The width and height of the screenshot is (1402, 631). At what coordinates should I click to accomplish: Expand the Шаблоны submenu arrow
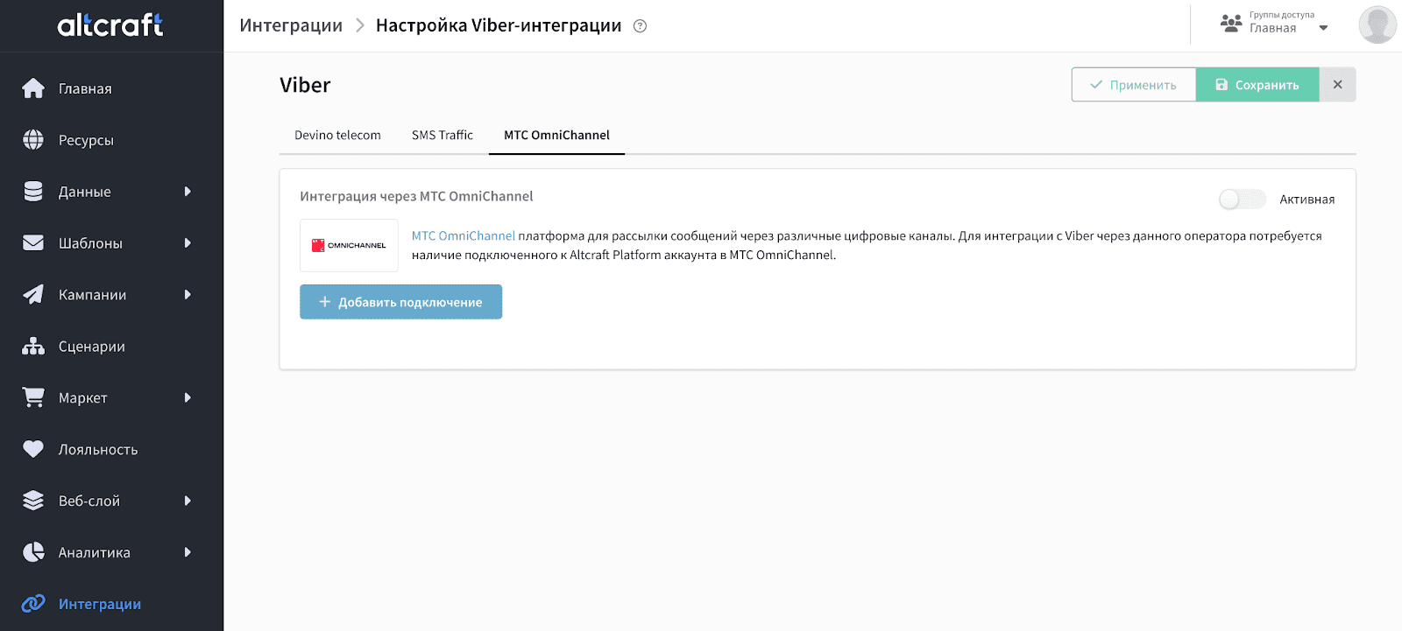pos(188,243)
